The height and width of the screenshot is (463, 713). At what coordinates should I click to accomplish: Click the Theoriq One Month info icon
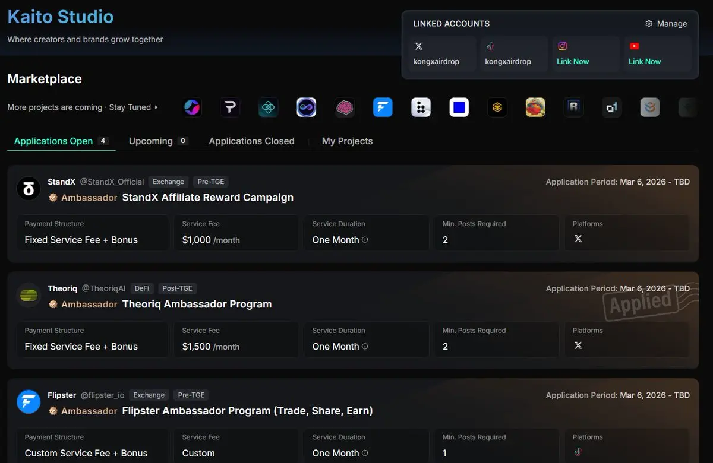pyautogui.click(x=365, y=347)
